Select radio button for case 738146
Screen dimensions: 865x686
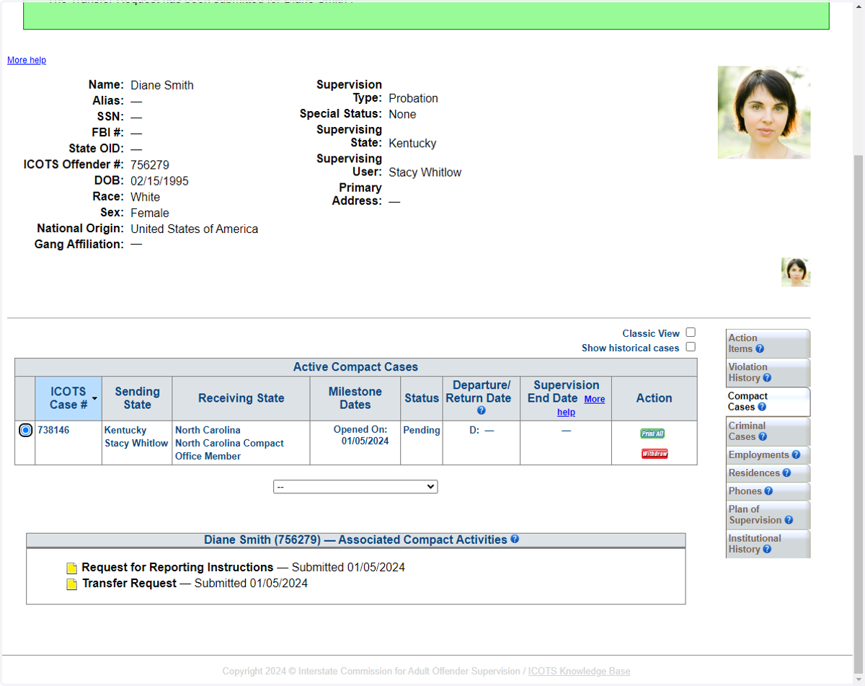click(26, 431)
